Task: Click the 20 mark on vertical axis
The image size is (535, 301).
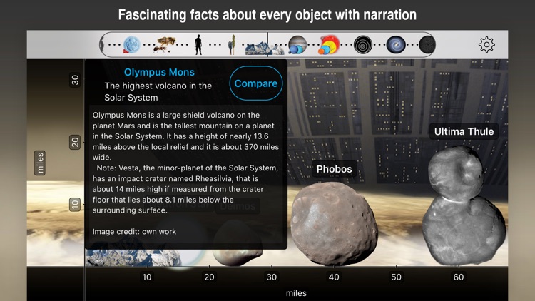Action: tap(75, 142)
